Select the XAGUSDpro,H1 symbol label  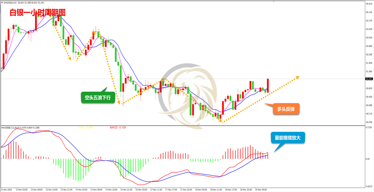pos(10,3)
